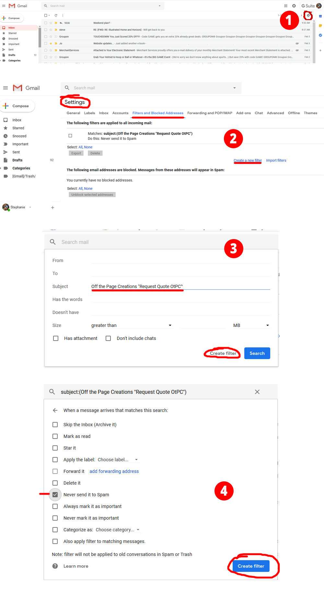
Task: Click the help question mark icon beside Learn more
Action: click(x=55, y=566)
